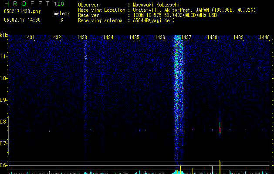The height and width of the screenshot is (174, 274).
Task: Click the 1434 time marker
Action: (x=108, y=37)
